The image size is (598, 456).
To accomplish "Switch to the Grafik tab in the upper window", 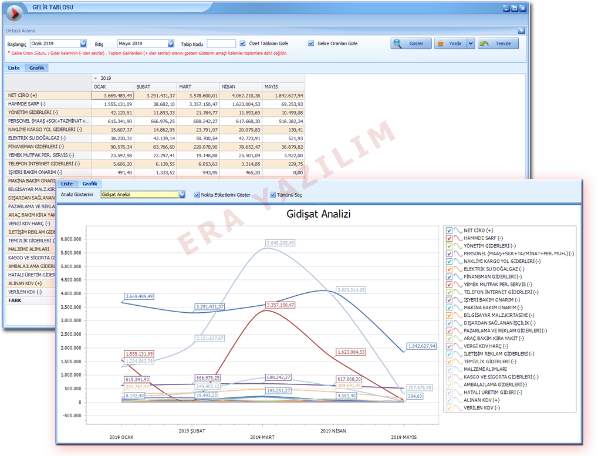I will pos(37,68).
